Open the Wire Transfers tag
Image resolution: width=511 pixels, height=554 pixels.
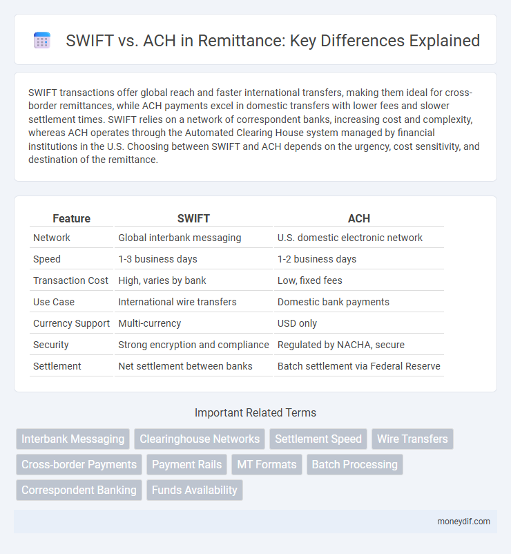[x=412, y=439]
